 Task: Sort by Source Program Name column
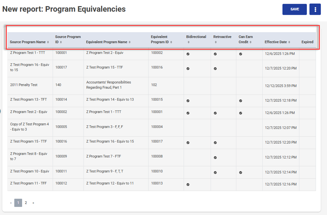[x=30, y=42]
